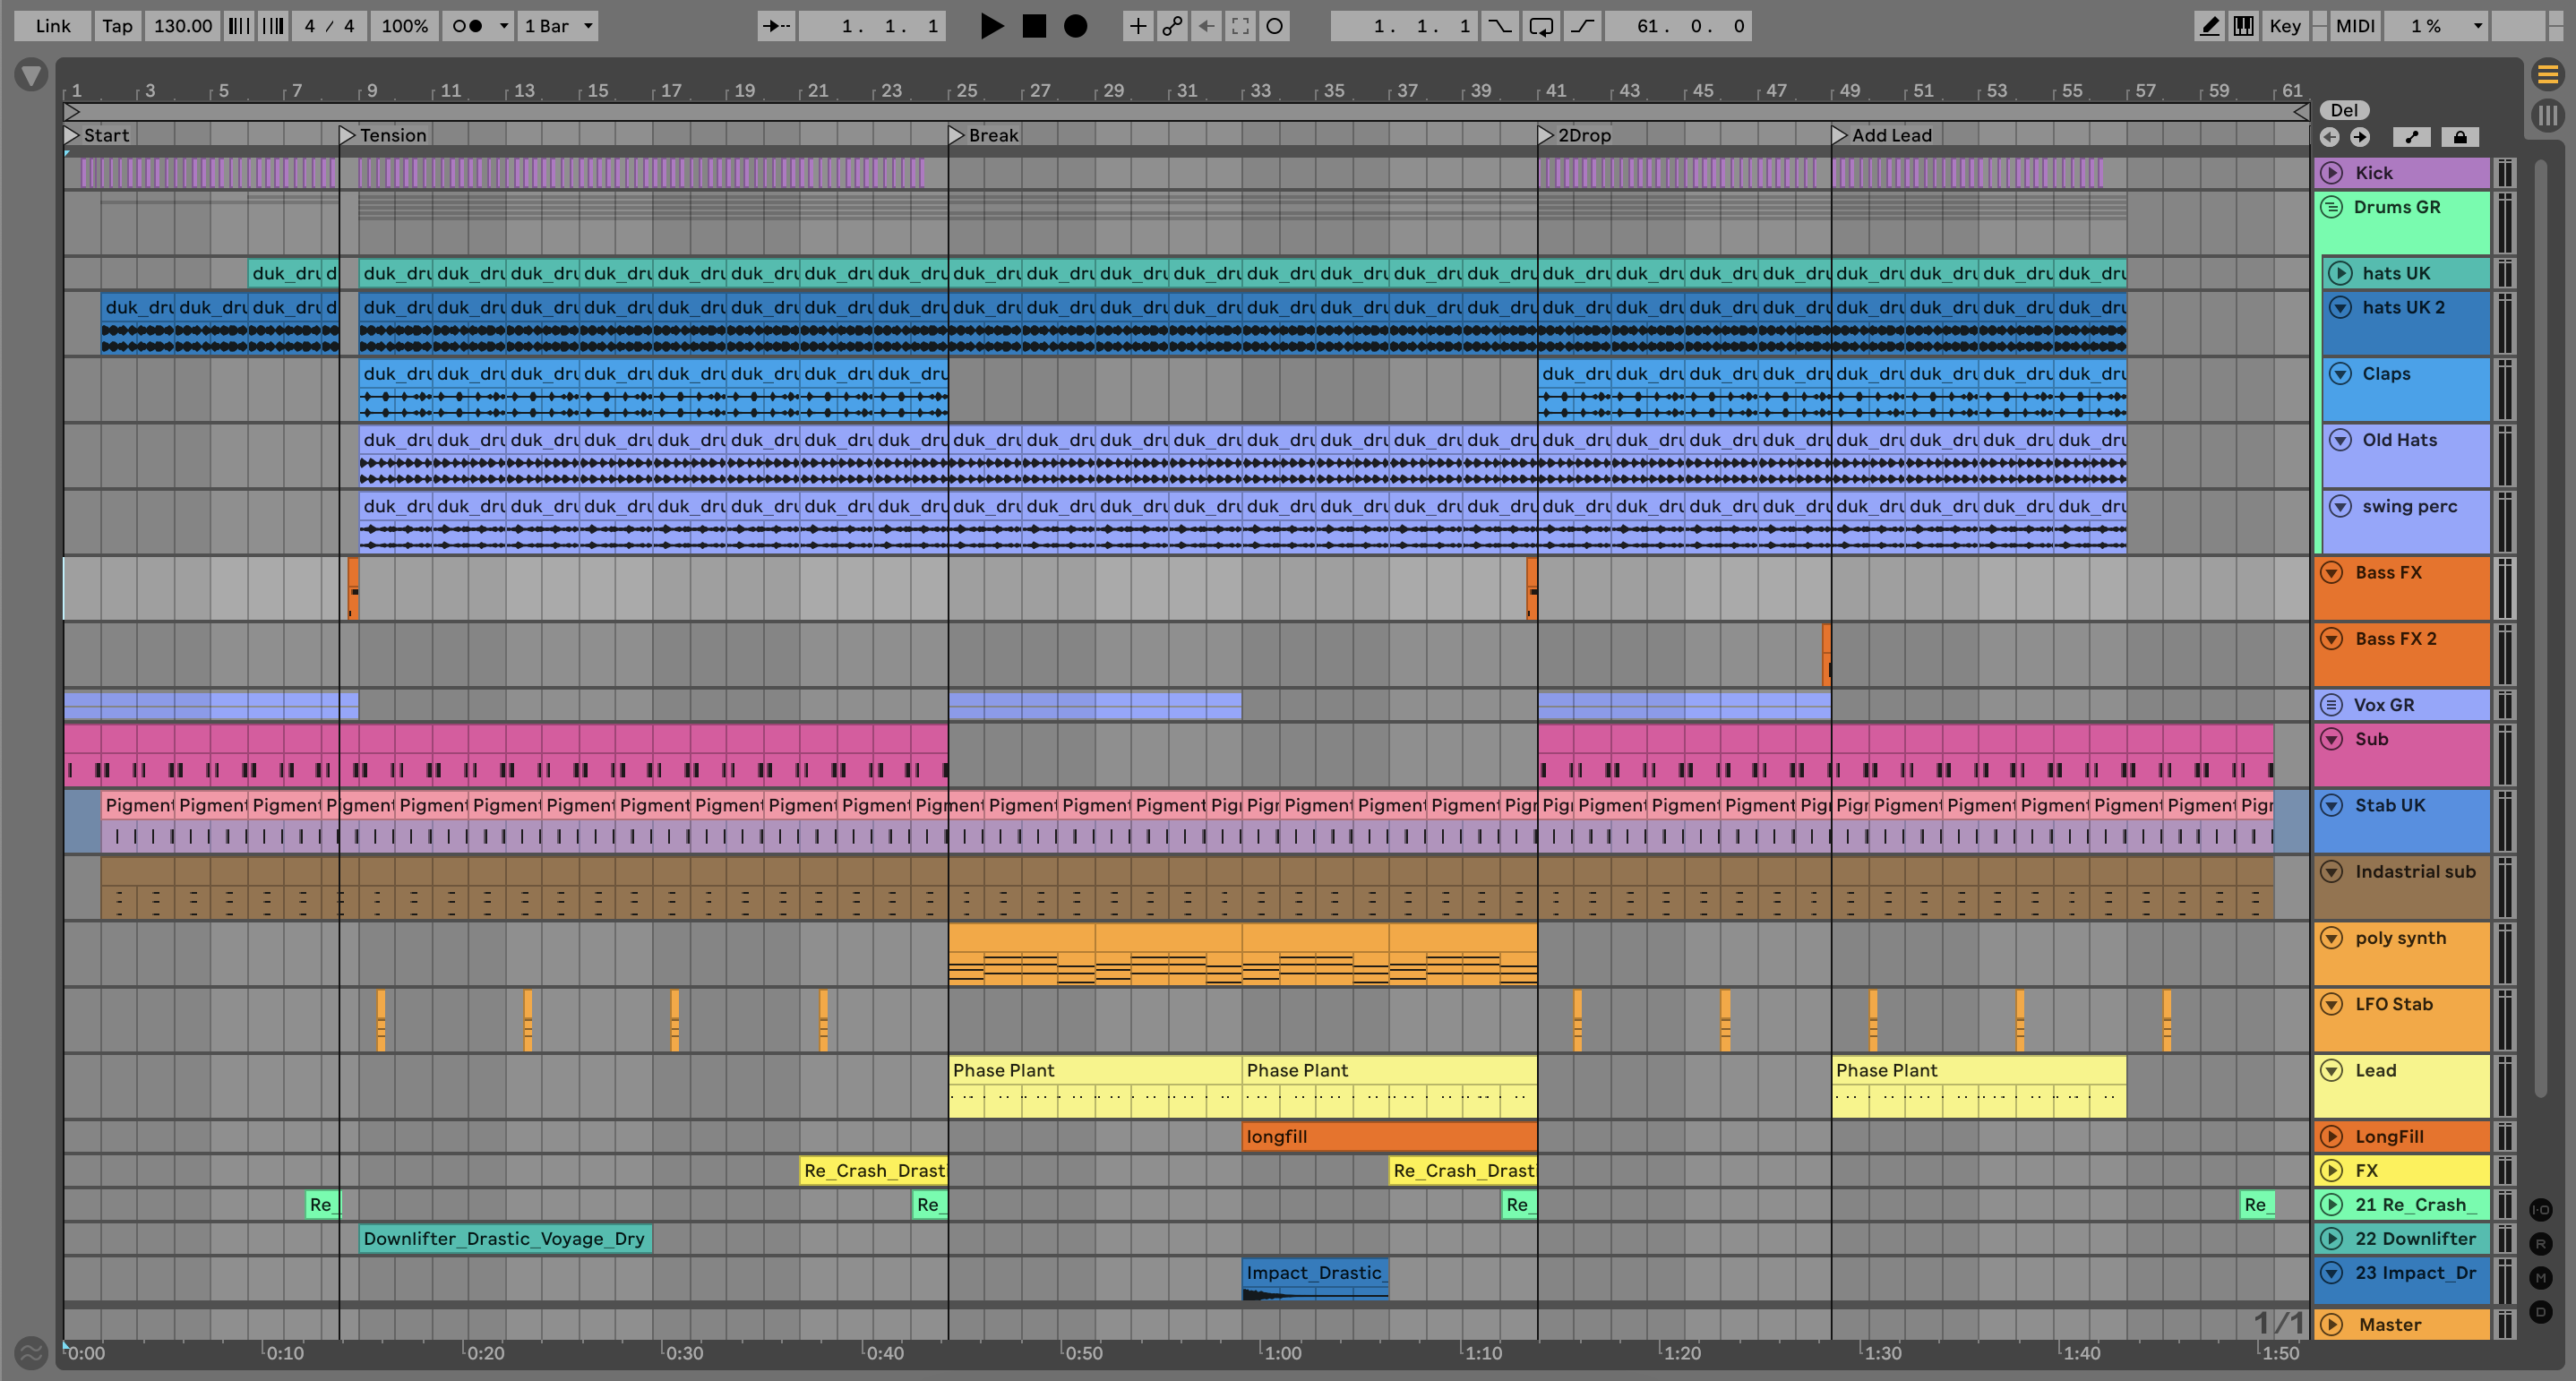The image size is (2576, 1381).
Task: Toggle the Arrangement Loop switch
Action: point(1540,26)
